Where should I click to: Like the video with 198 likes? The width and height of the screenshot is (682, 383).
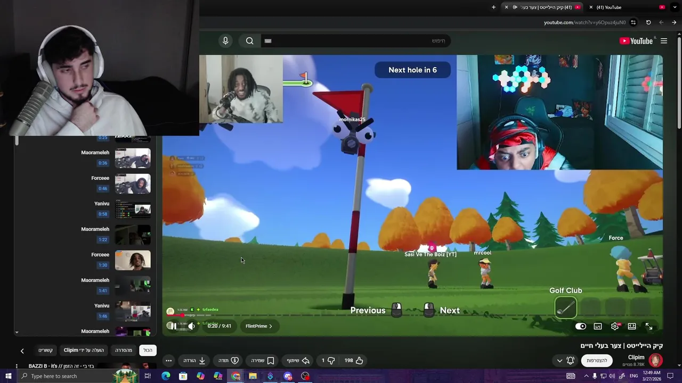(354, 360)
